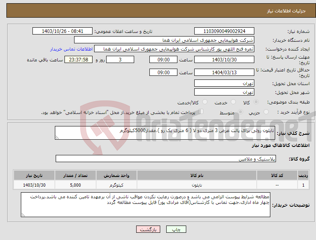Click the request creator name field
Viewport: 316px width, 240px height.
click(x=174, y=49)
